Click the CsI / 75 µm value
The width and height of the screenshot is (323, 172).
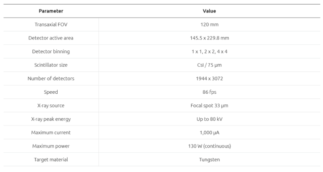tap(209, 65)
